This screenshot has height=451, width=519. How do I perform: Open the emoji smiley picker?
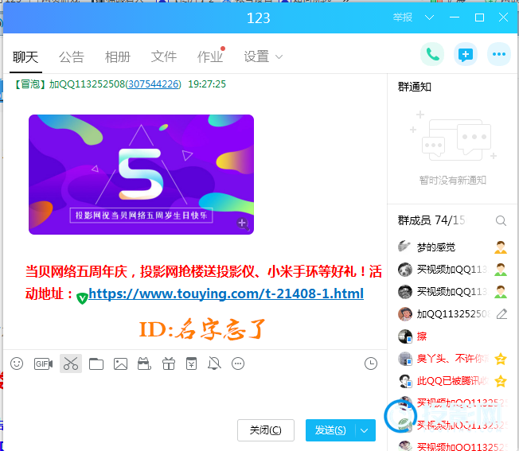coord(17,364)
